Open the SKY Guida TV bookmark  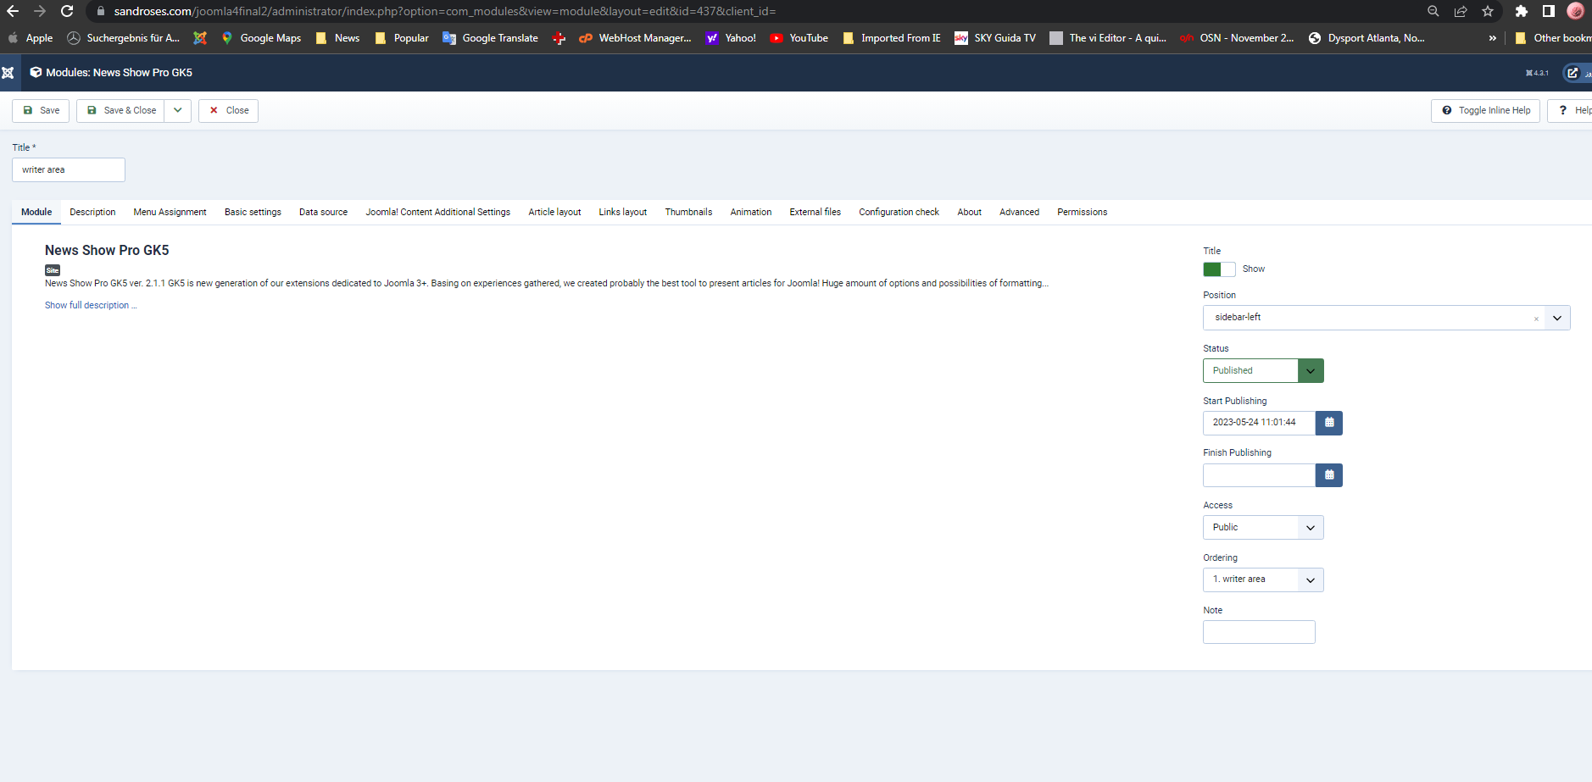coord(996,38)
